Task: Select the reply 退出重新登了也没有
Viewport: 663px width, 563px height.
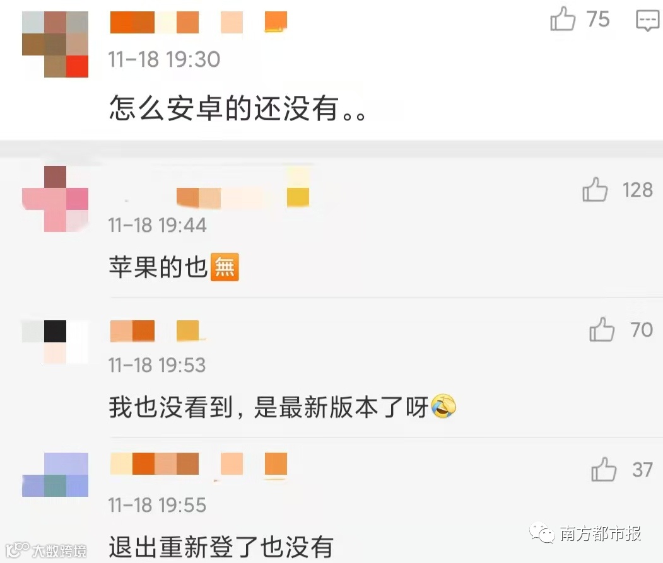Action: [221, 547]
